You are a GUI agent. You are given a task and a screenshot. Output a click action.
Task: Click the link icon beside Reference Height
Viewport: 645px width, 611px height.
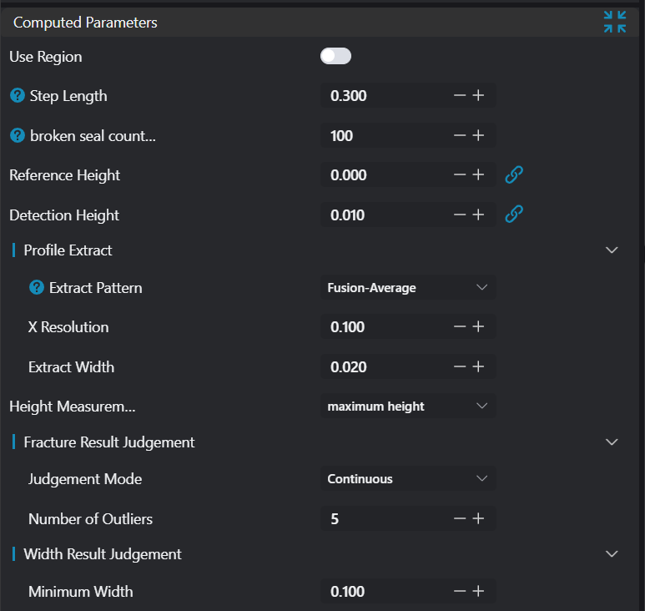pos(514,175)
